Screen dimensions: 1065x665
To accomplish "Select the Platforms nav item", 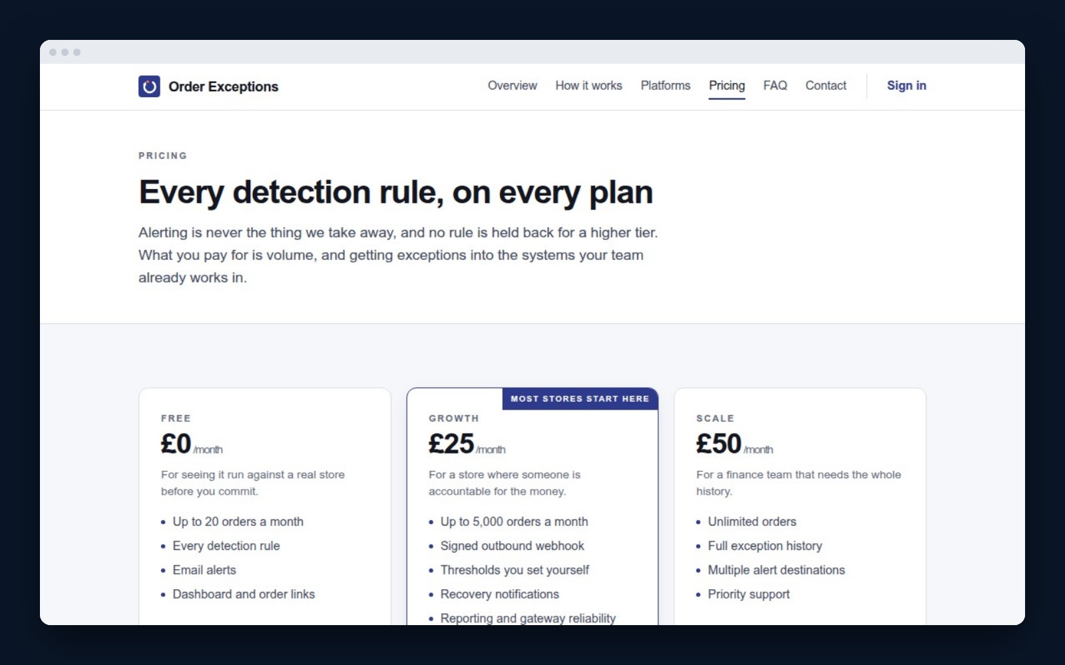I will pos(665,85).
